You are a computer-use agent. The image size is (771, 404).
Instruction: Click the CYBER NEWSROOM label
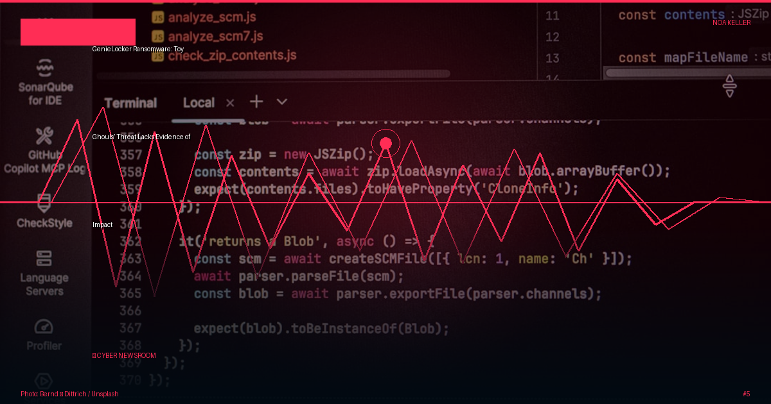pyautogui.click(x=124, y=355)
